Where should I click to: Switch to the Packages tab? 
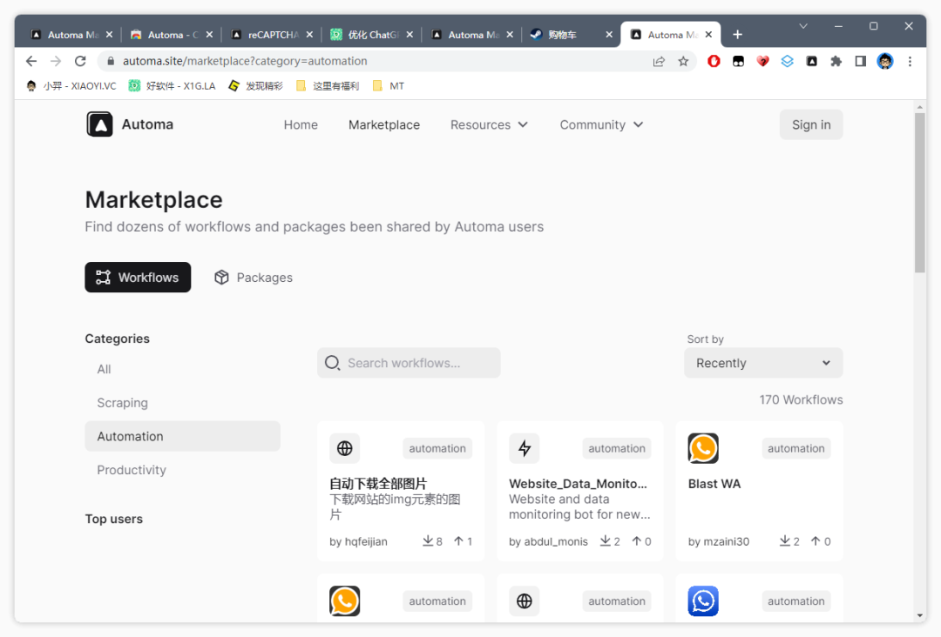pyautogui.click(x=254, y=278)
